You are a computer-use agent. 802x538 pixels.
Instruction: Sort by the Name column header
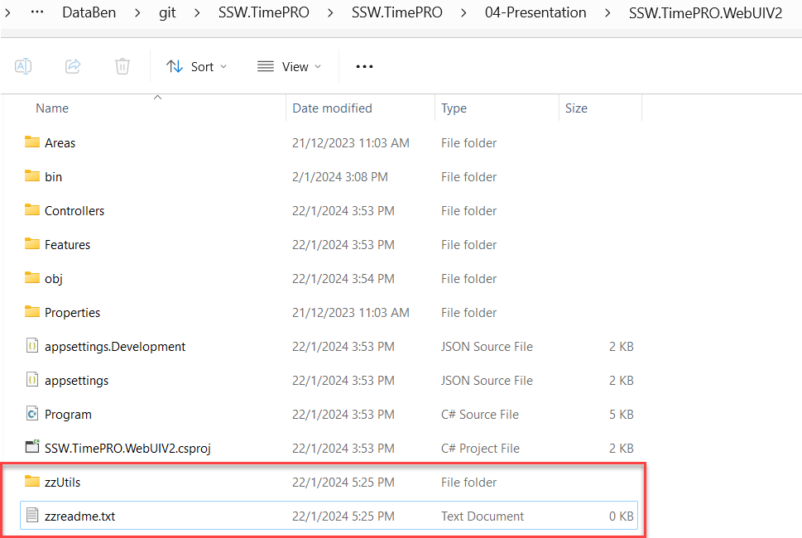(52, 108)
